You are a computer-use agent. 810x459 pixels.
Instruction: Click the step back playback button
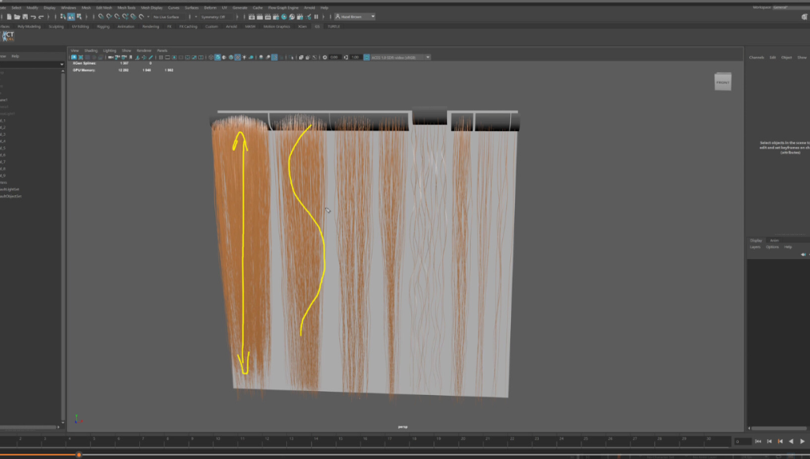(x=768, y=442)
